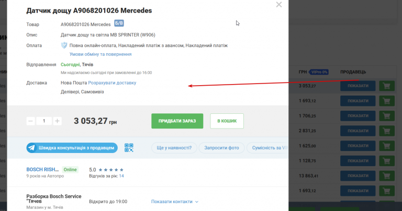Click the payment protection shield icon
Screen dimensions: 402x211
click(x=64, y=45)
